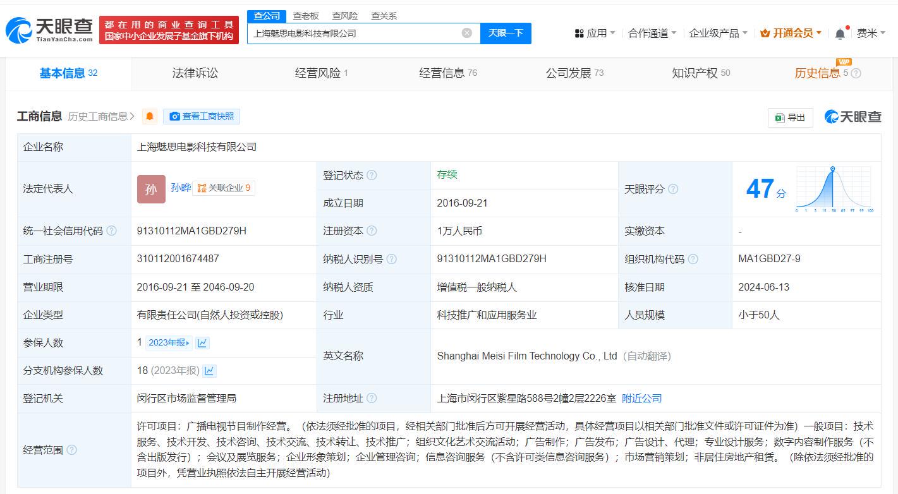898x494 pixels.
Task: Clear the search box with X icon
Action: (x=467, y=33)
